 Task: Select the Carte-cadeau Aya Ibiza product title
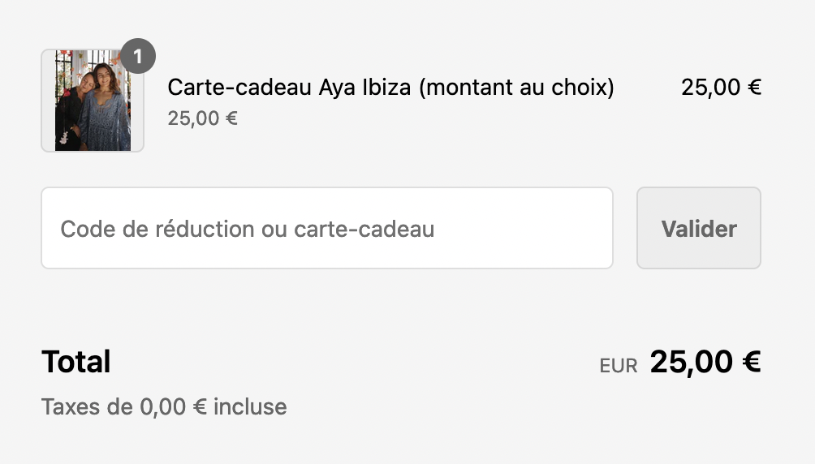390,88
